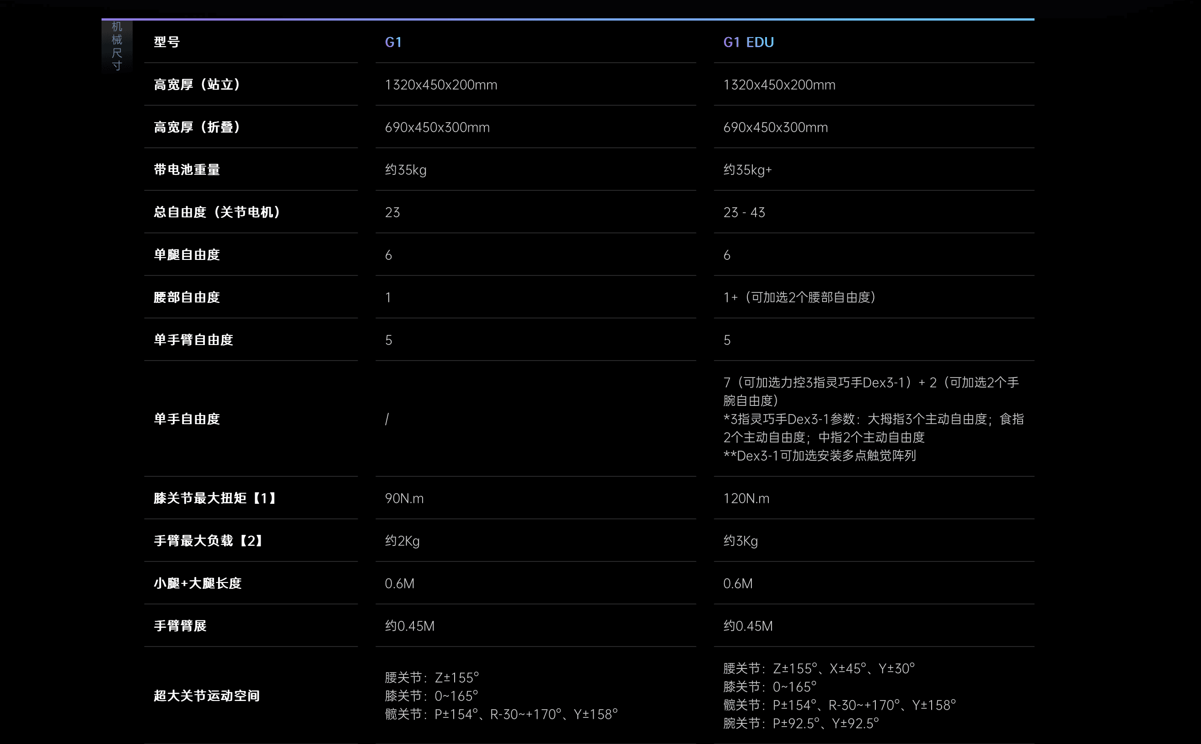Click G1 EDU 腰关节 Z±155°、X±45° line
This screenshot has height=744, width=1201.
[819, 668]
